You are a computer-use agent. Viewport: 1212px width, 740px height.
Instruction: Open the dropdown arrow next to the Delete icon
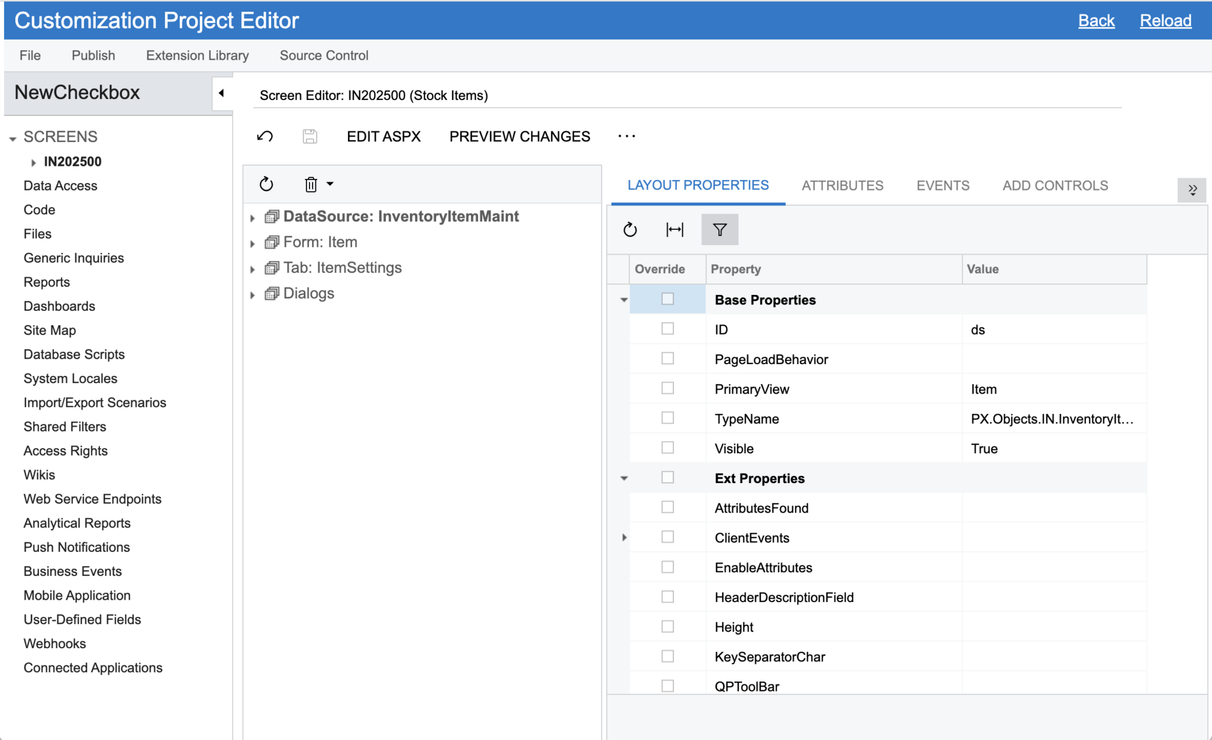330,184
